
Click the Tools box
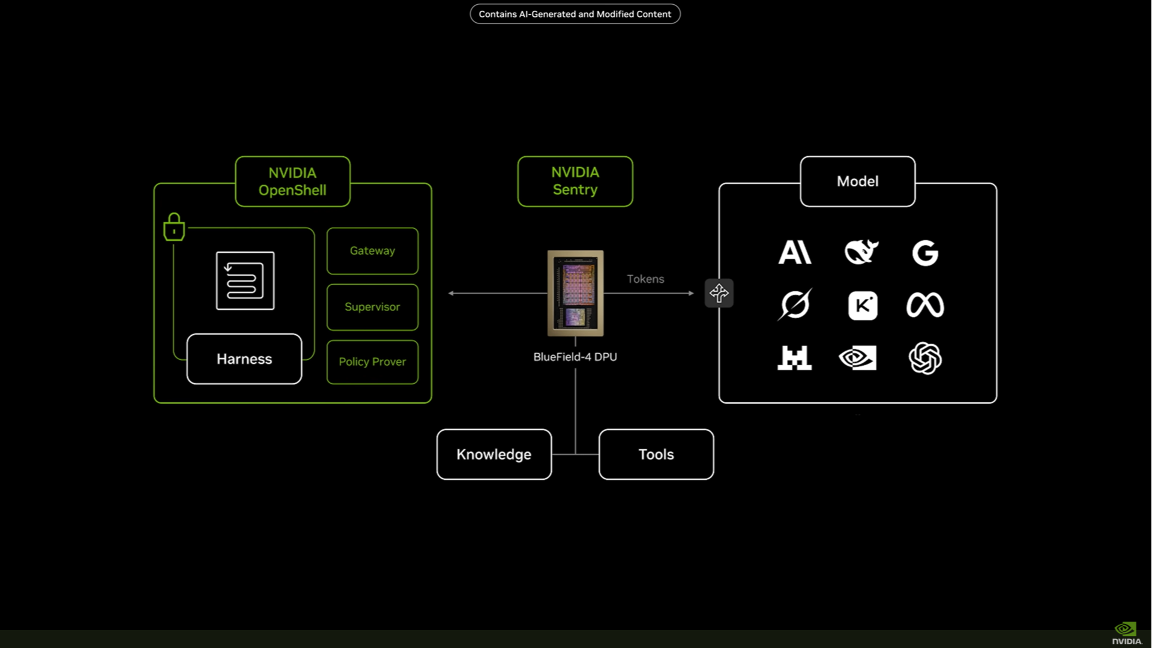(x=656, y=454)
